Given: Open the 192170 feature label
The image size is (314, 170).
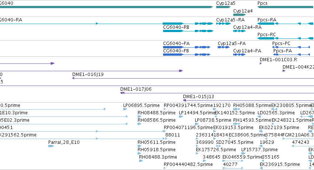Looking at the screenshot, I should point(222,105).
